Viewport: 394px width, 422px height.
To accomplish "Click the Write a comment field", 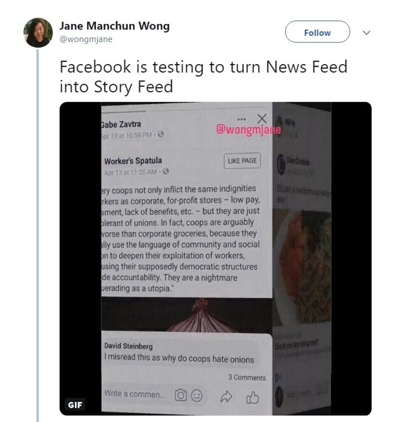I will coord(135,395).
